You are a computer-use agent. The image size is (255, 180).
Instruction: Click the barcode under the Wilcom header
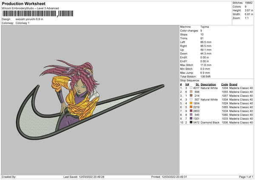(x=37, y=14)
